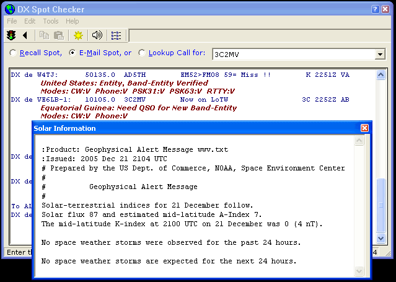The image size is (396, 282).
Task: Click the ':Issued: 2005 Dec 21' line
Action: [x=104, y=159]
